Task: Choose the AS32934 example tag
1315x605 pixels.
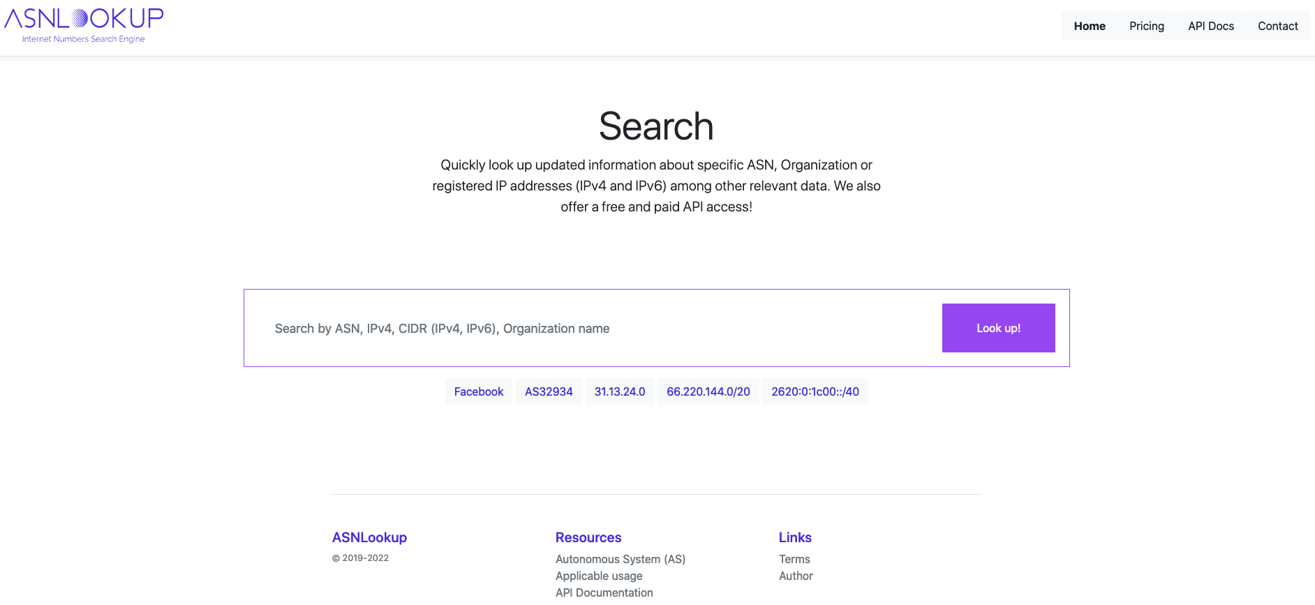Action: click(549, 391)
